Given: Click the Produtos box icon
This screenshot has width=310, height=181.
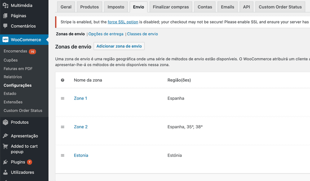Looking at the screenshot, I should [6, 122].
